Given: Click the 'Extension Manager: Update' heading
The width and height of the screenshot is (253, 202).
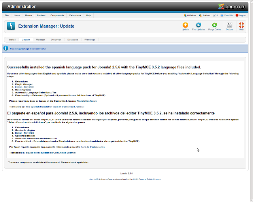Looking at the screenshot, I should click(x=46, y=26).
